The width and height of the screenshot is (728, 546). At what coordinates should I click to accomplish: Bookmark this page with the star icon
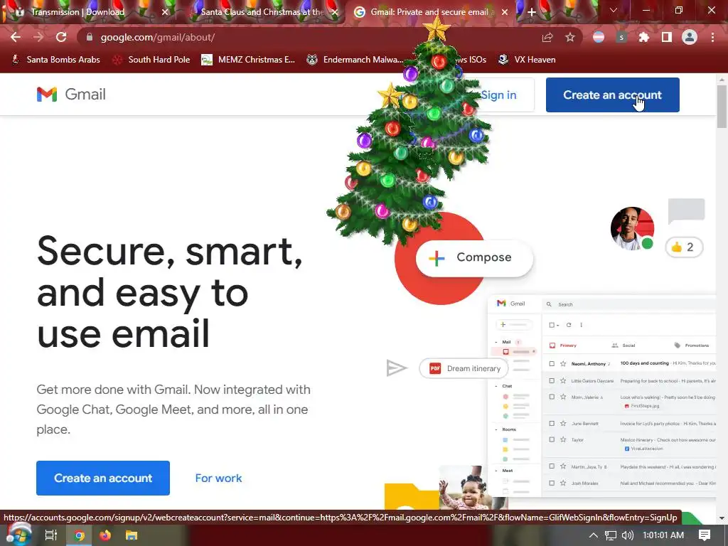coord(570,38)
